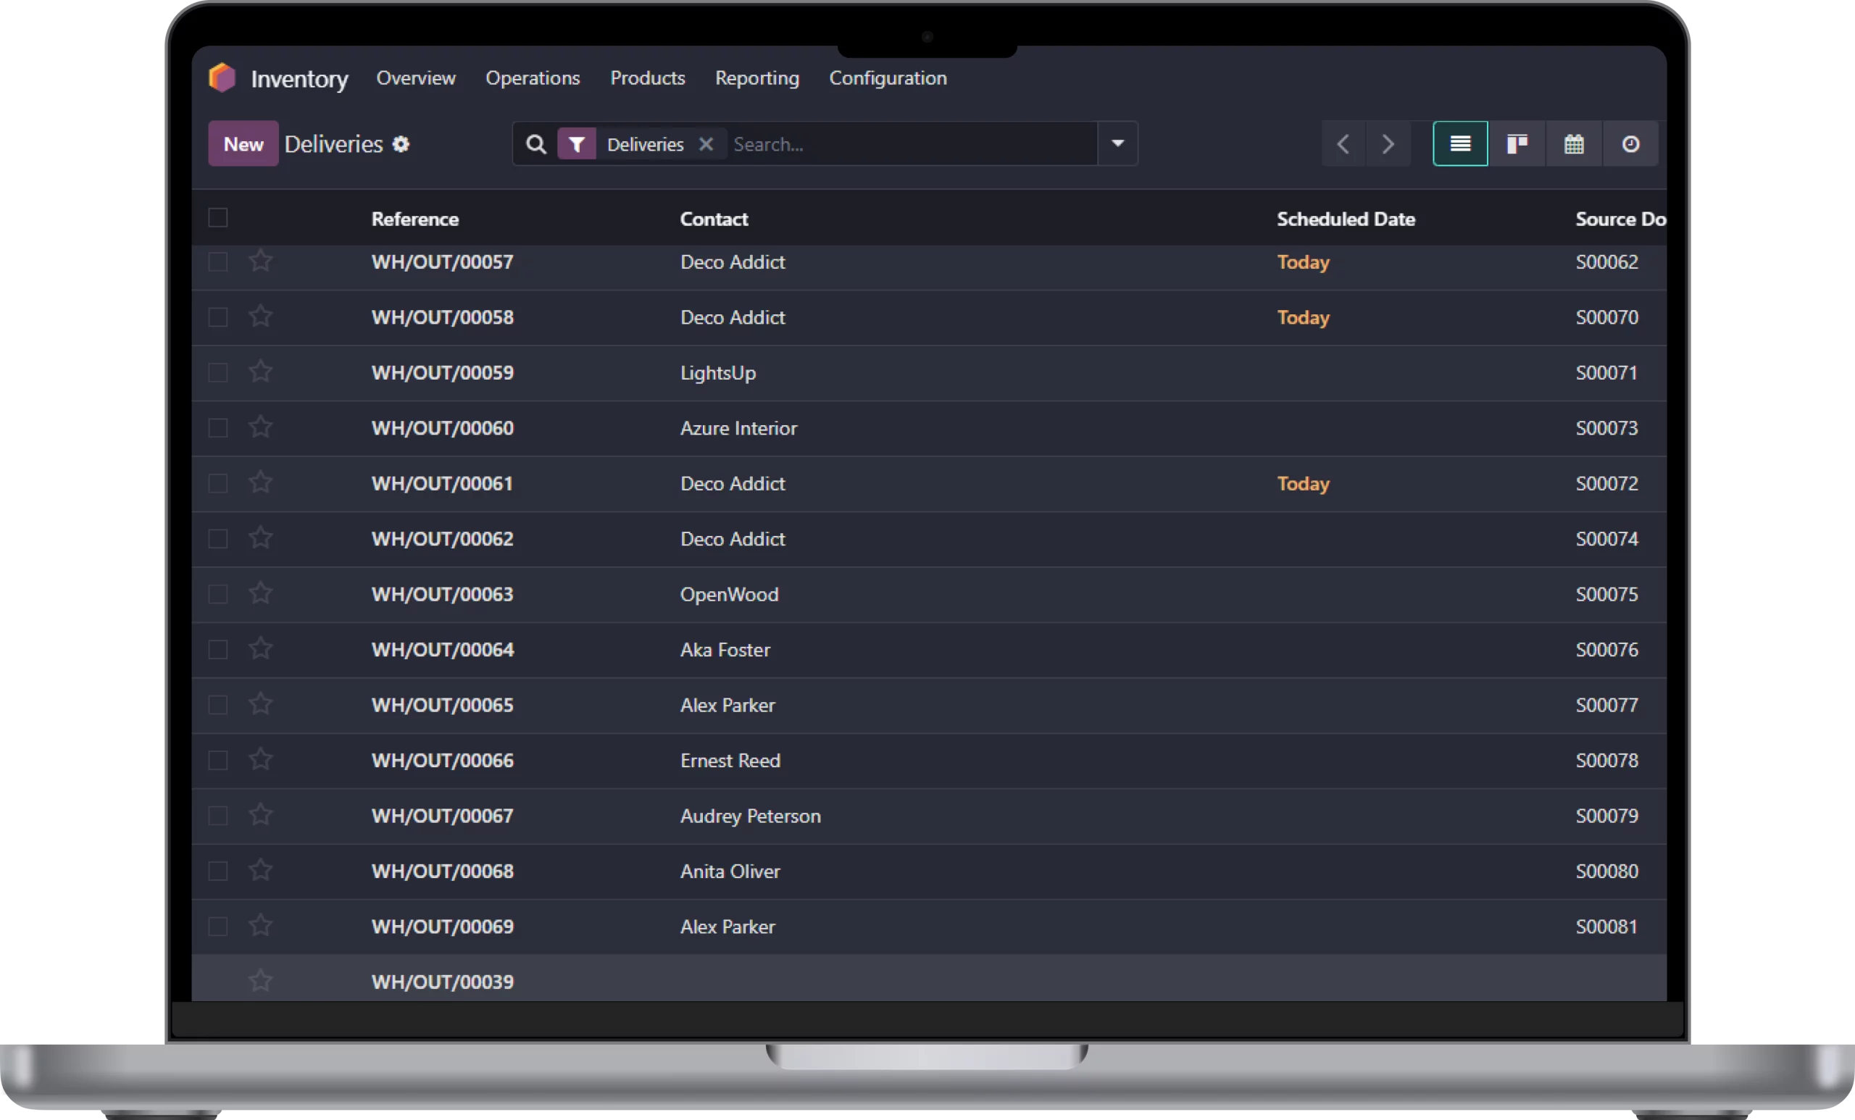Switch to Calendar view
The height and width of the screenshot is (1120, 1855).
(1573, 143)
